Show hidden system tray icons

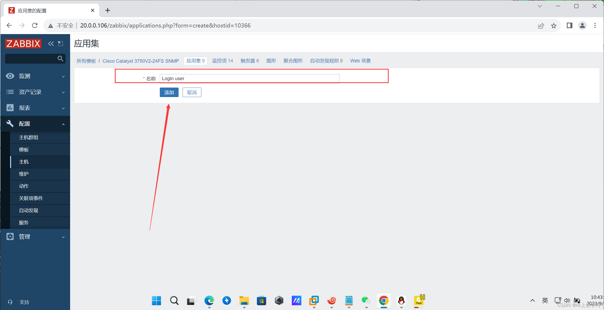532,300
